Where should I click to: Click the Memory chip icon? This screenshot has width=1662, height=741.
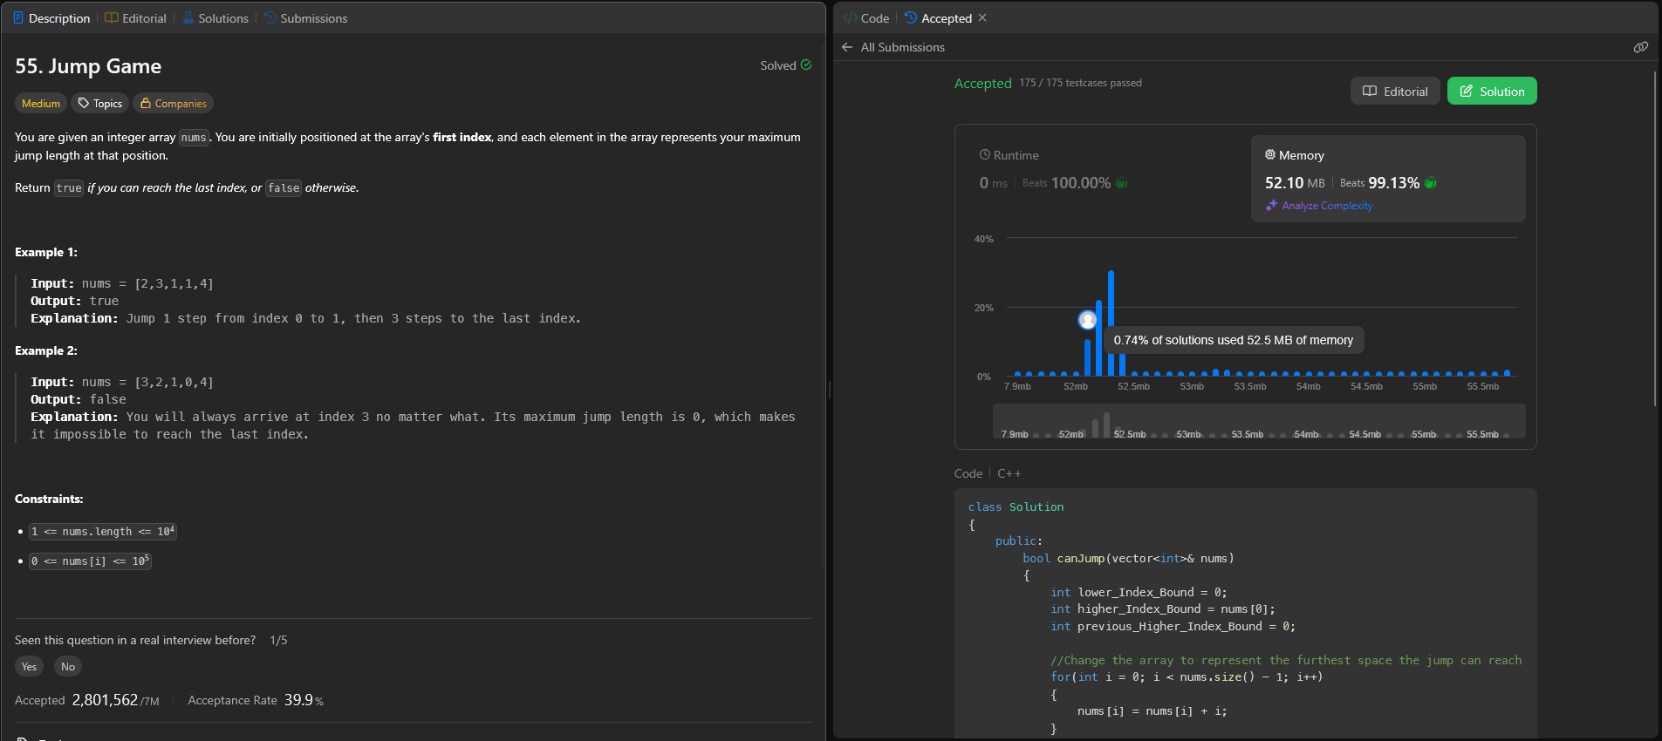[1270, 155]
